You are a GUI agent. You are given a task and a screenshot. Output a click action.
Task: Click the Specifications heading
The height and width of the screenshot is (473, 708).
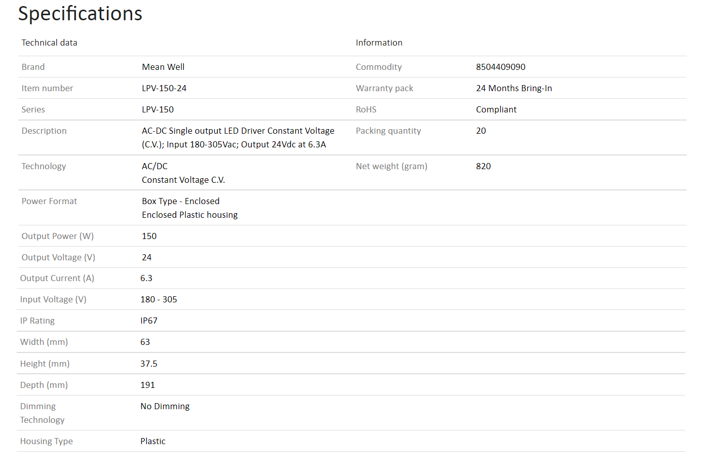[x=80, y=14]
